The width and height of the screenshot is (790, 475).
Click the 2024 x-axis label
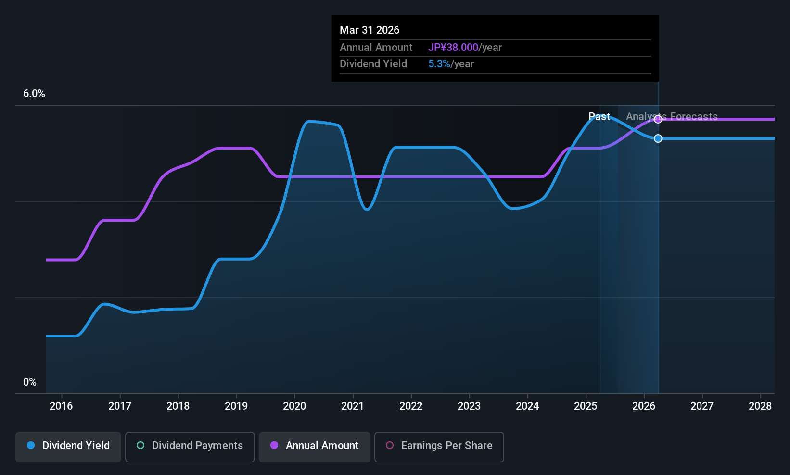coord(527,406)
